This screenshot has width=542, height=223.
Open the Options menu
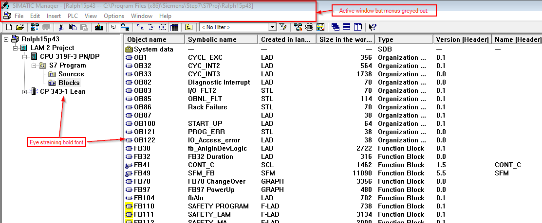point(114,16)
